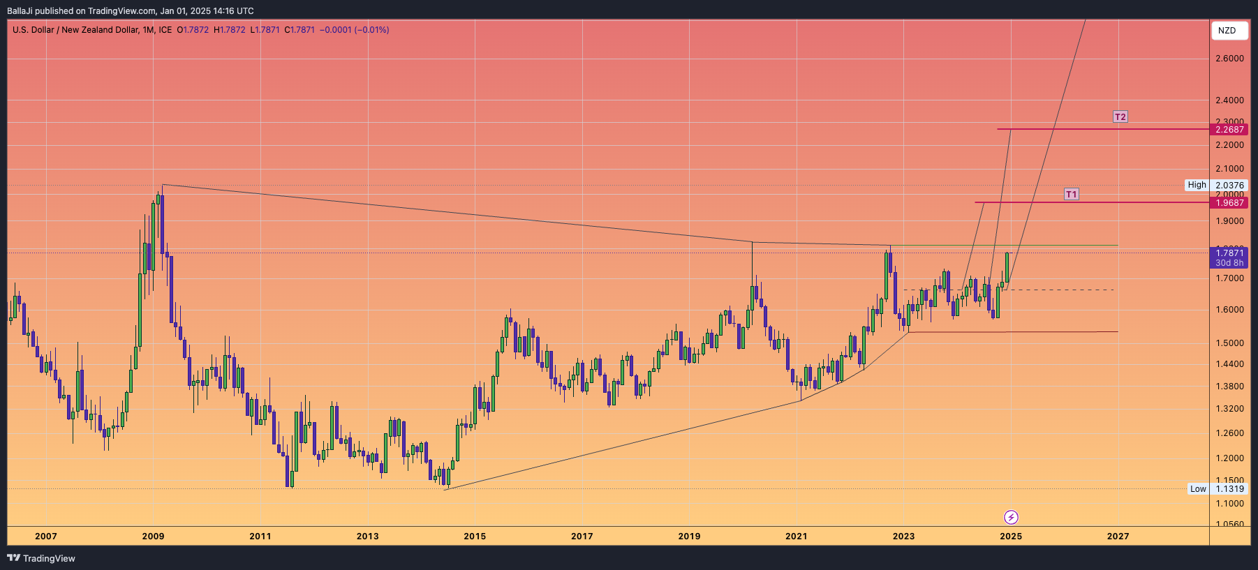Click the Low 1.1319 price tag
Screen dimensions: 1258x570
[1218, 488]
